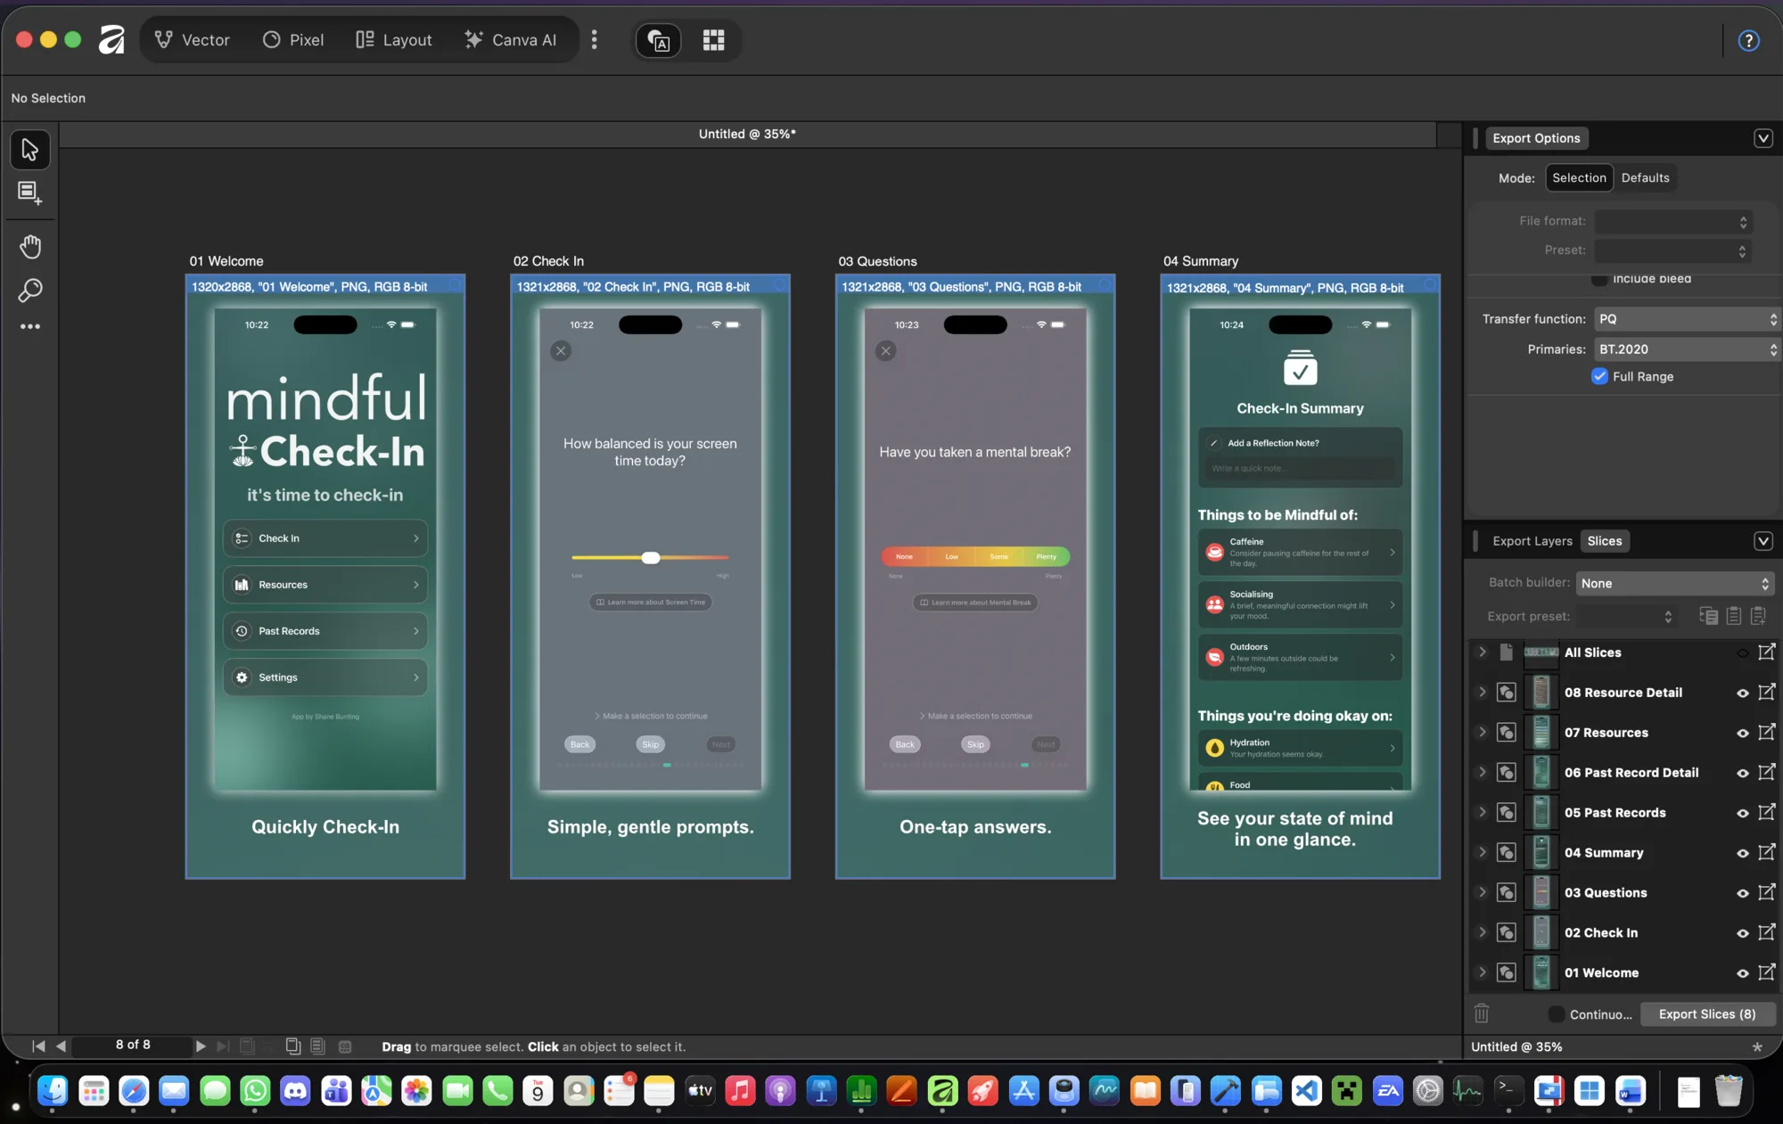
Task: Click the layer type icon of 05 Past Records
Action: [x=1507, y=813]
